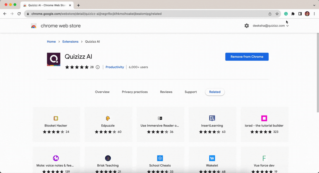Image resolution: width=319 pixels, height=173 pixels.
Task: Switch to the Reviews tab
Action: click(x=166, y=92)
